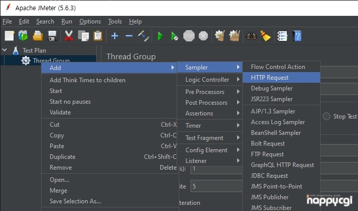
Task: Open the Function Helper list icon
Action: (x=282, y=36)
